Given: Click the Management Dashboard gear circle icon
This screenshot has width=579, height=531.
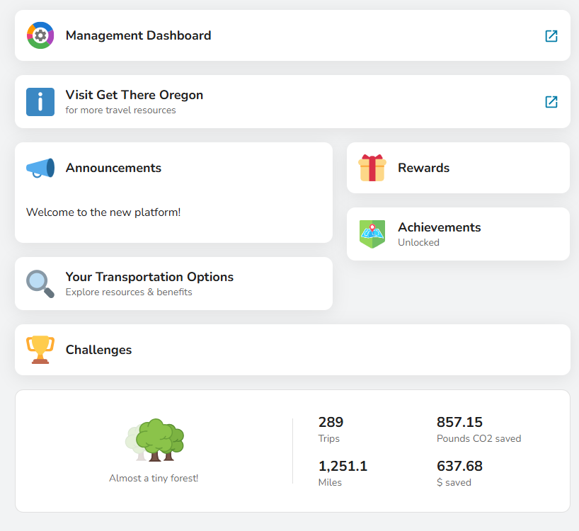Looking at the screenshot, I should point(40,35).
